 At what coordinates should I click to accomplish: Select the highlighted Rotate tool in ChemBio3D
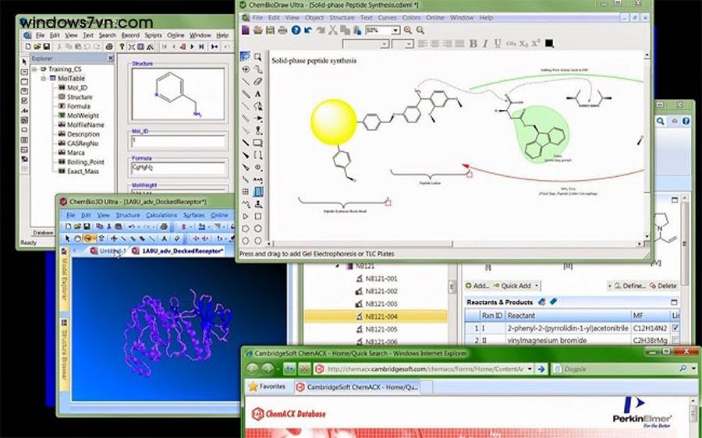89,238
